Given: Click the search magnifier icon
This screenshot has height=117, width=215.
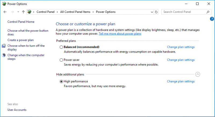Looking at the screenshot, I should (208, 12).
